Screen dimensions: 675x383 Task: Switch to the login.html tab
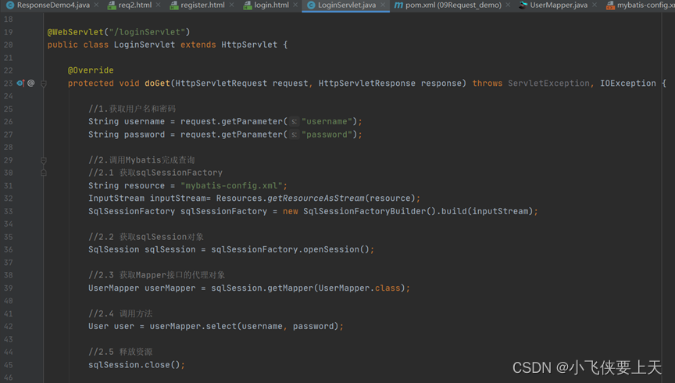tap(271, 5)
